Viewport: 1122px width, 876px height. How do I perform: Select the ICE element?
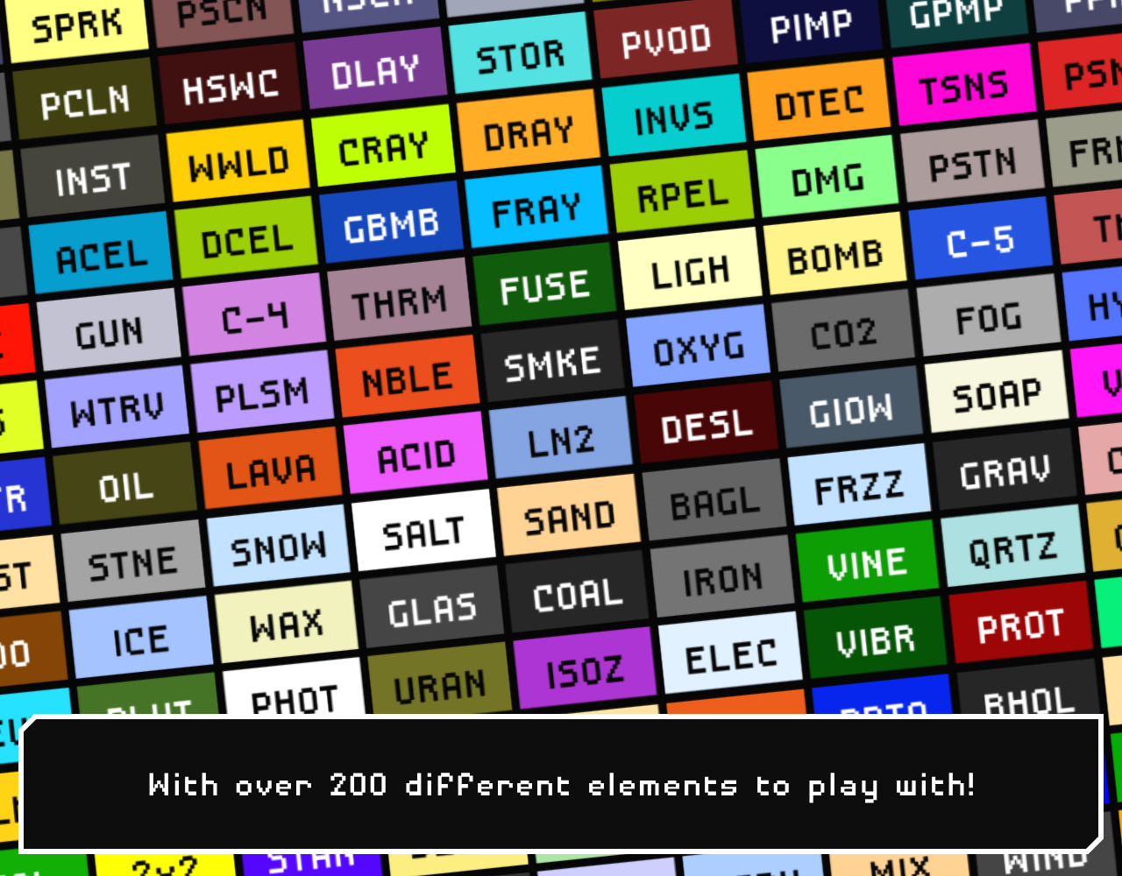click(142, 639)
